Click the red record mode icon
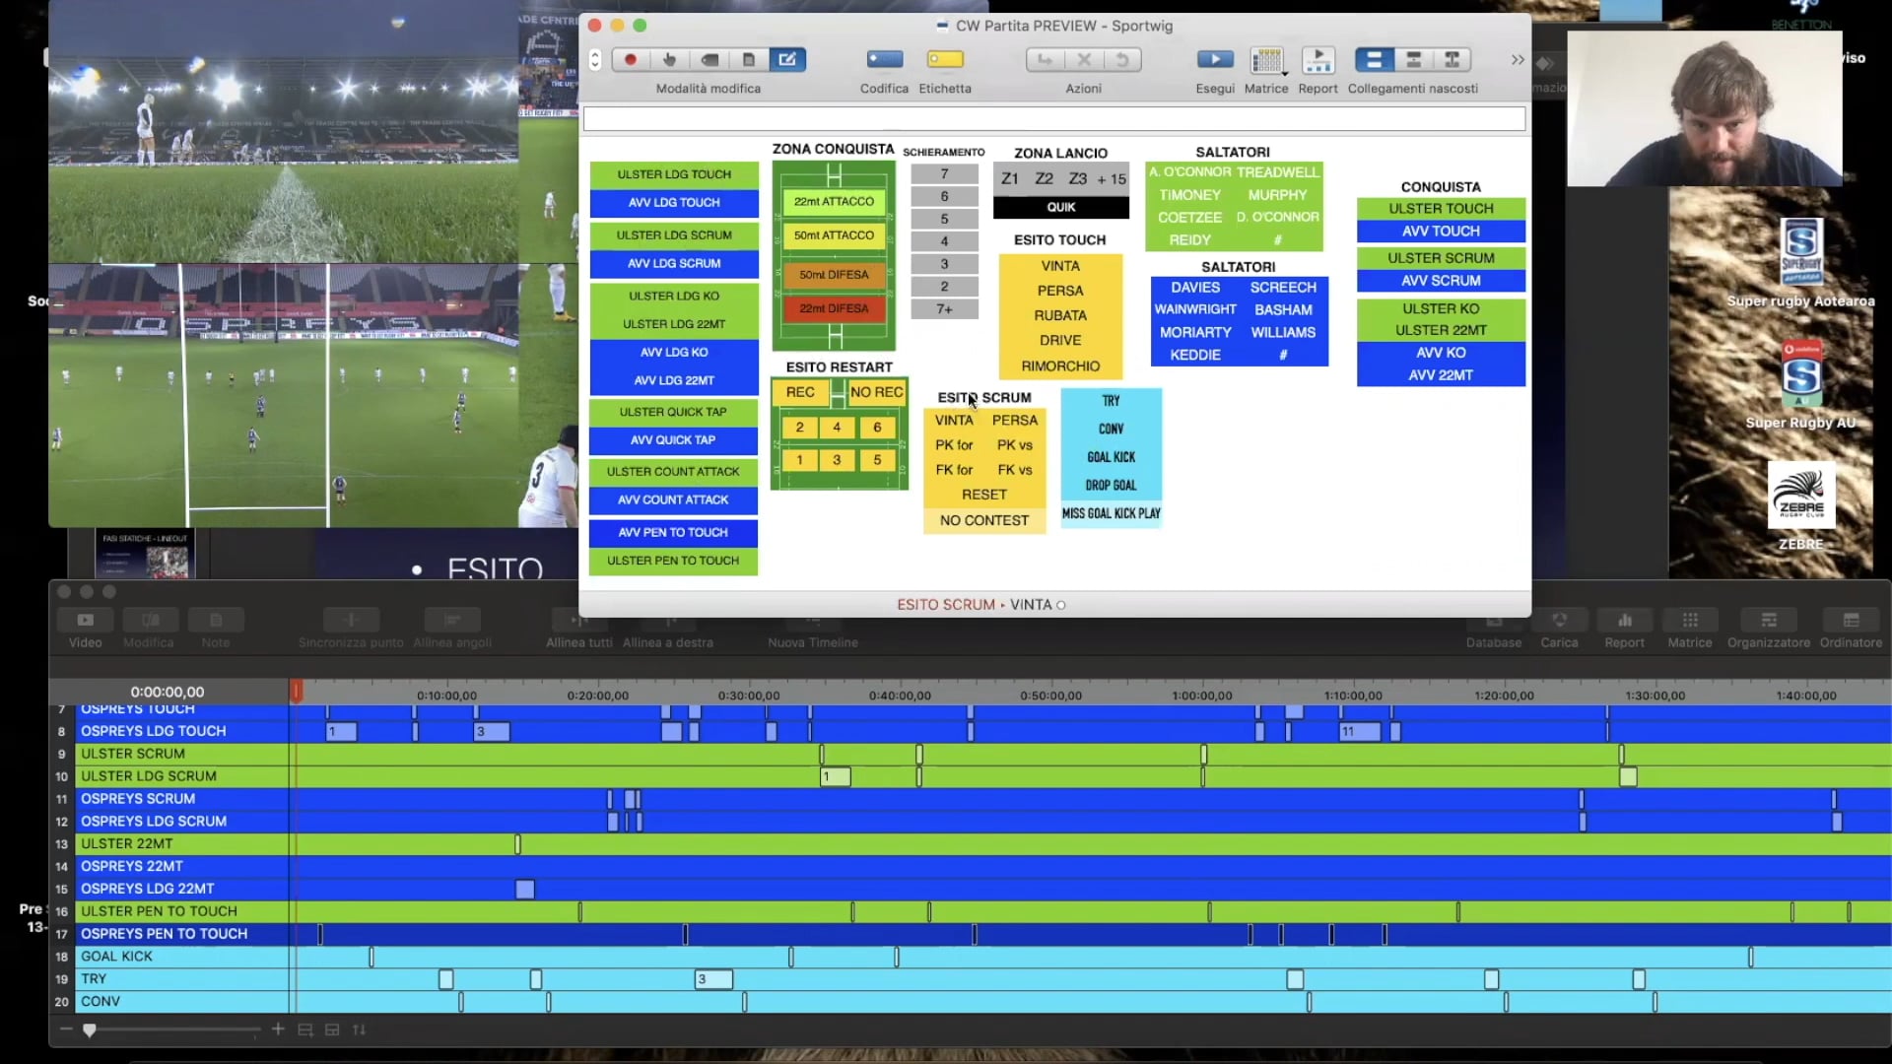The width and height of the screenshot is (1892, 1064). 631,60
